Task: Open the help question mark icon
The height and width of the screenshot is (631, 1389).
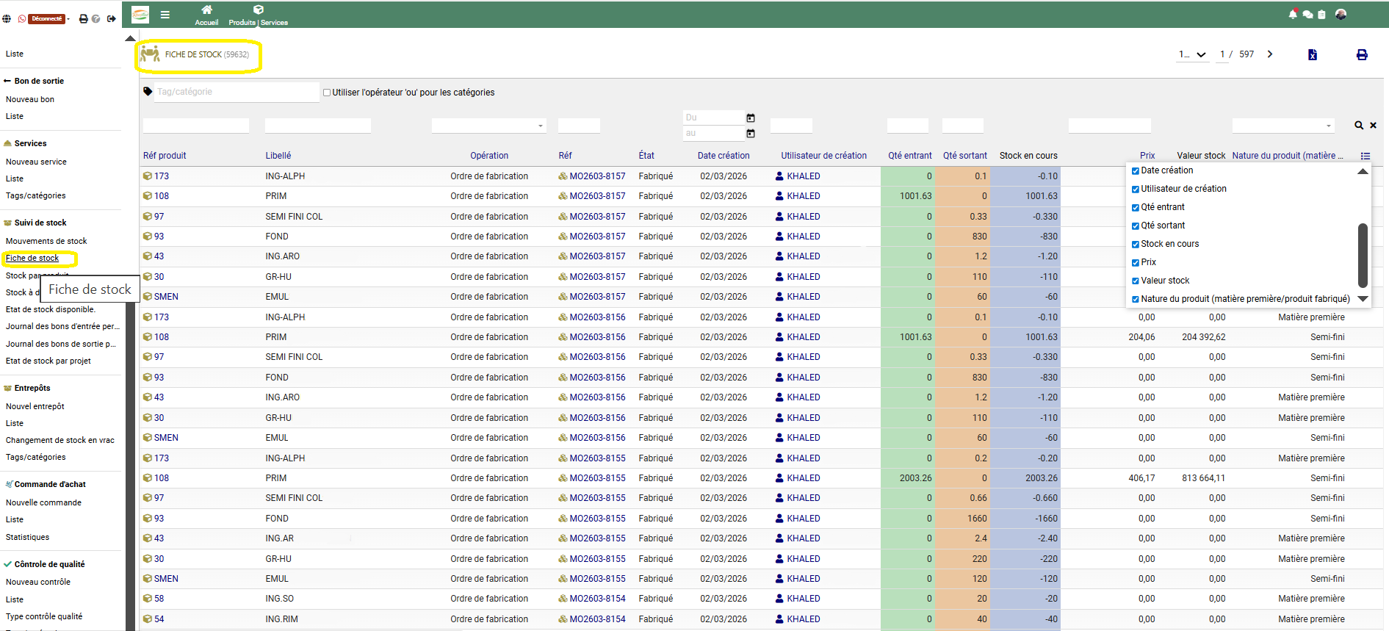Action: (x=96, y=19)
